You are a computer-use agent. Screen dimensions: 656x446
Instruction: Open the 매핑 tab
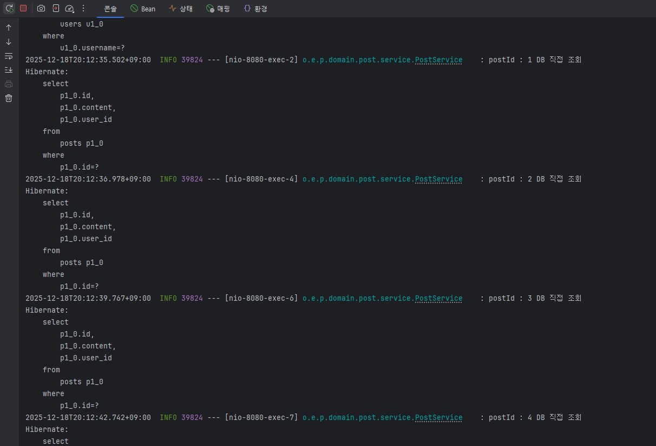coord(218,9)
